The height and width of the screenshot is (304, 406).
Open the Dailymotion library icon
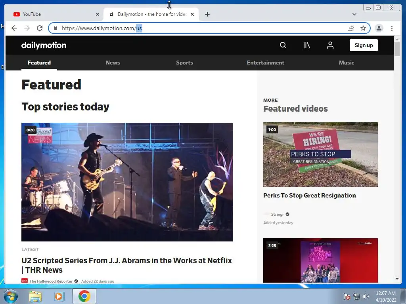306,45
